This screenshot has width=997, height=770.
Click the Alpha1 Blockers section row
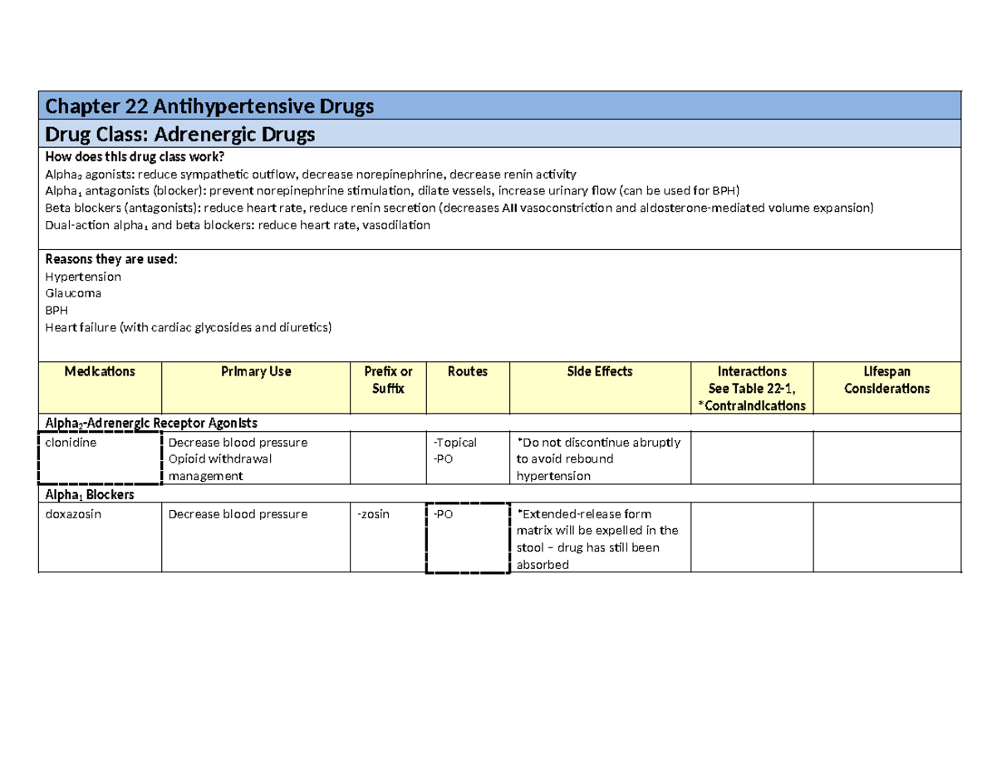(x=89, y=493)
